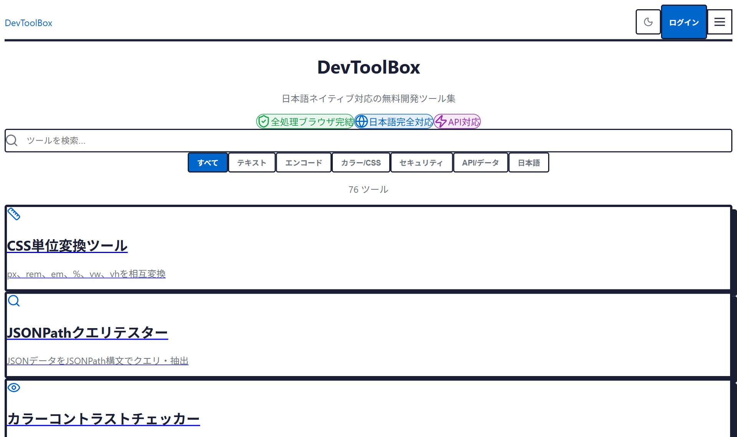
Task: Click the 全処理ブラウザ完結 shield badge
Action: (x=305, y=122)
